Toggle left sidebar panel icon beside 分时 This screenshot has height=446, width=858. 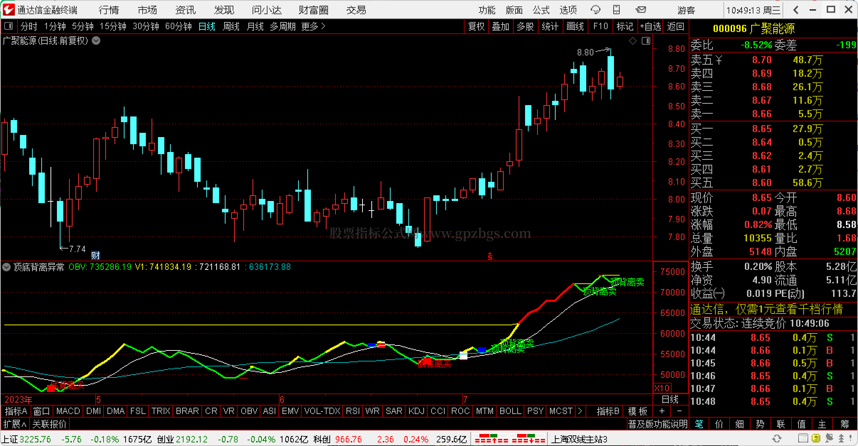9,26
